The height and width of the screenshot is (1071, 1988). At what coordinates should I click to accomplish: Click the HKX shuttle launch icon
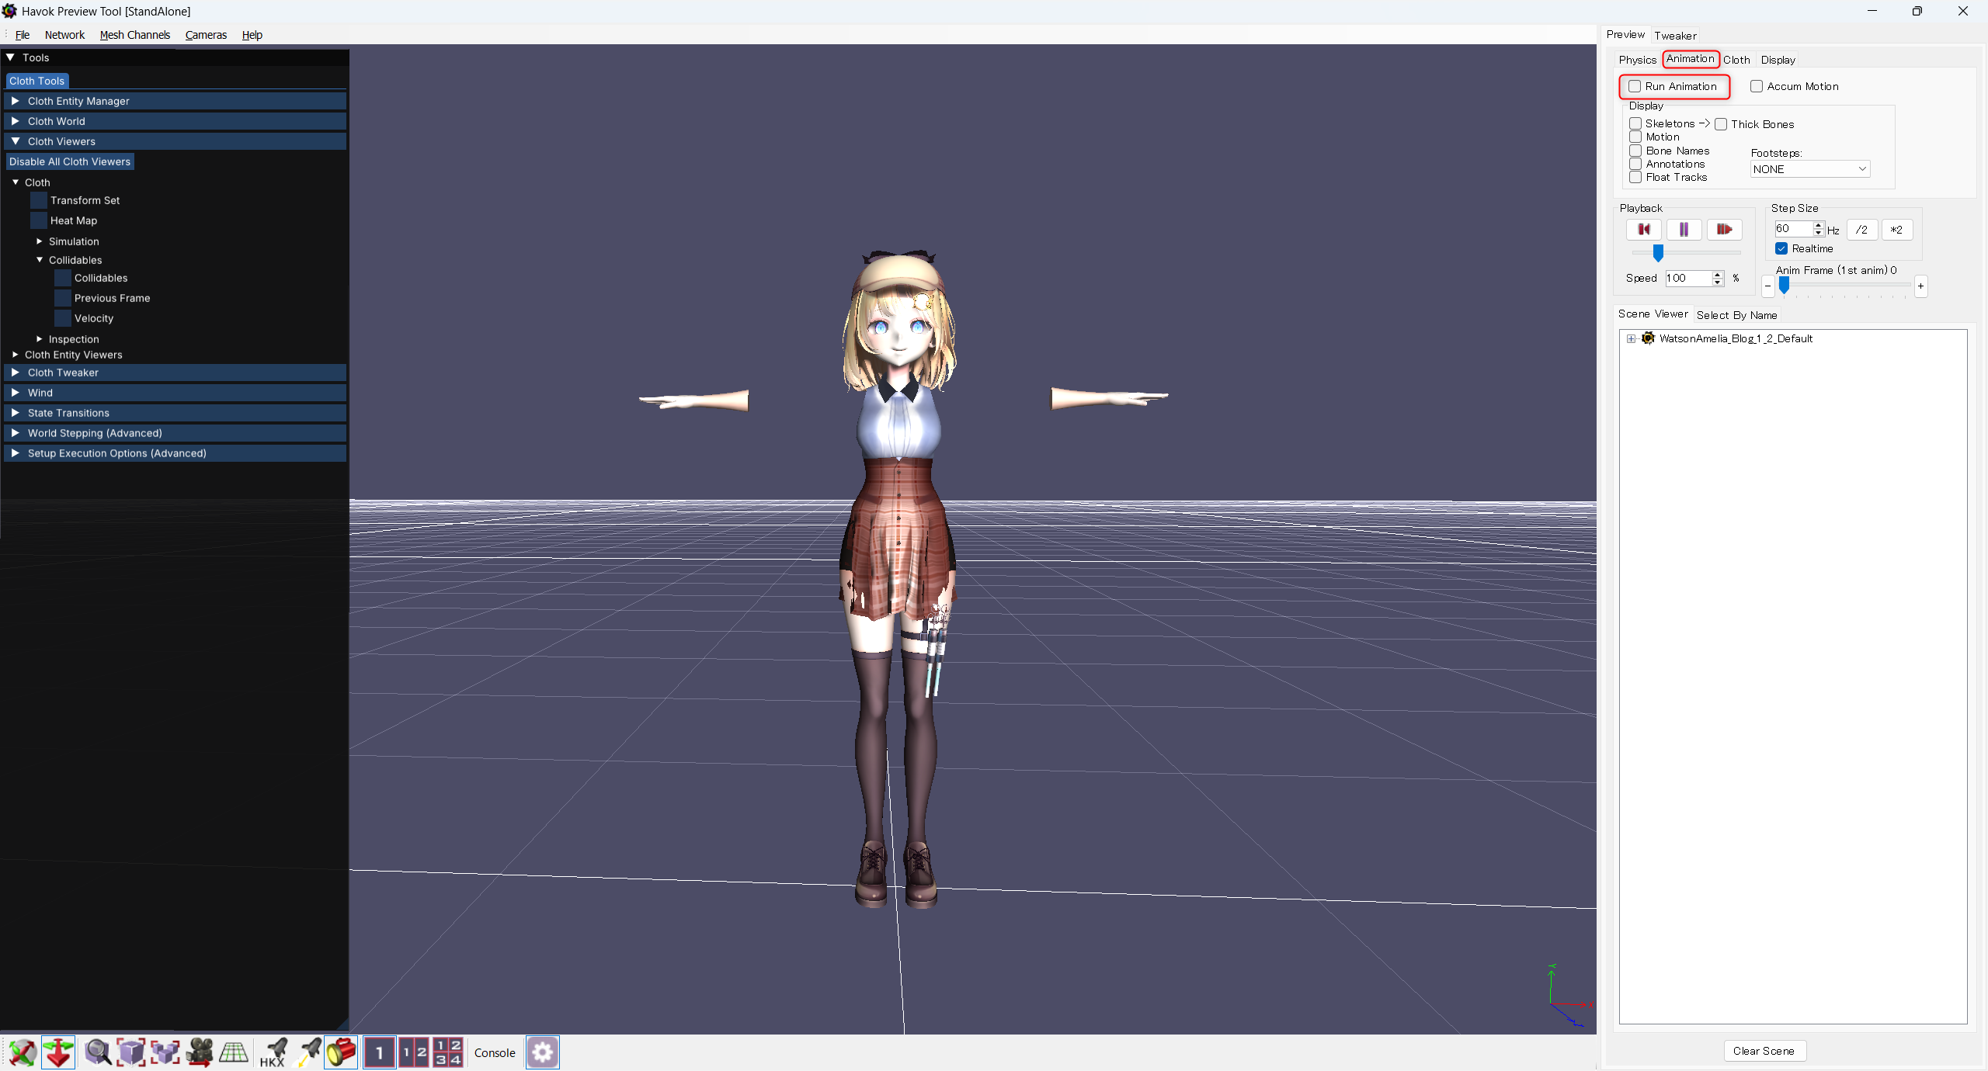pos(273,1052)
